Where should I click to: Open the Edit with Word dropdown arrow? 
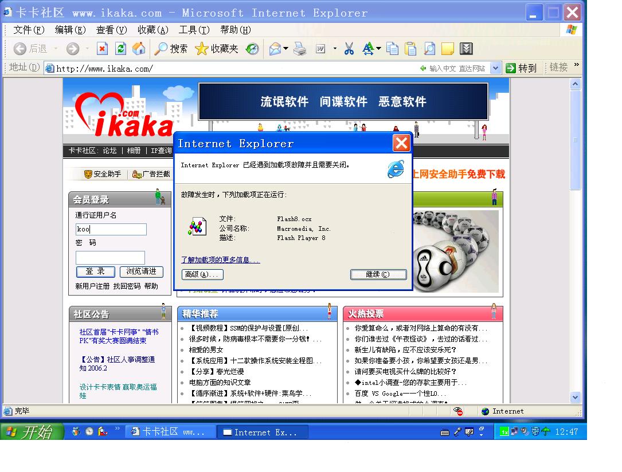pos(335,49)
